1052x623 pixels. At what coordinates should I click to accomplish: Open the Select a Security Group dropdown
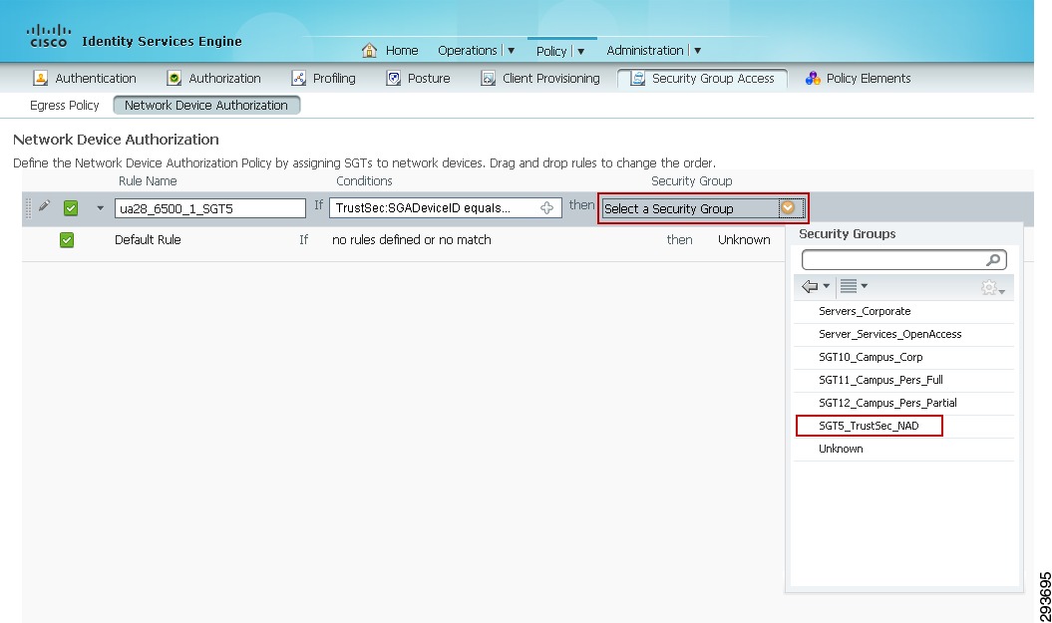[788, 208]
